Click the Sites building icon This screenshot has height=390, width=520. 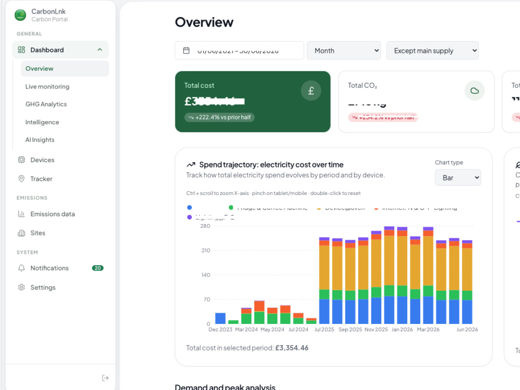[21, 233]
